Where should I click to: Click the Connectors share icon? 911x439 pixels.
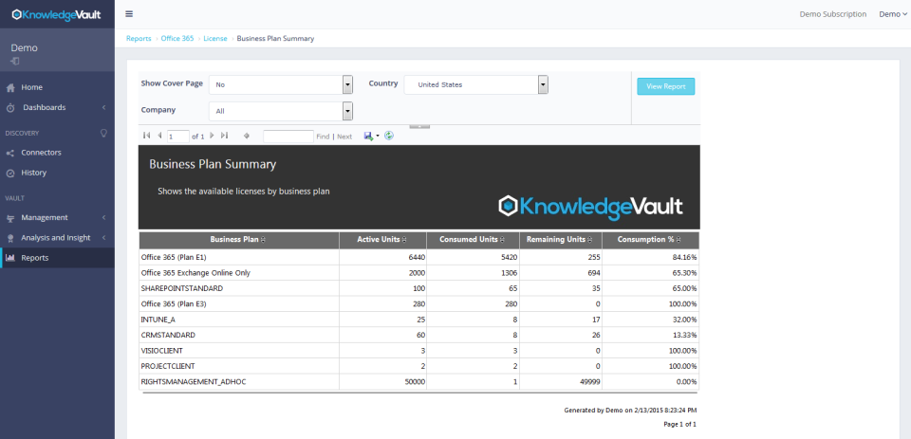point(9,153)
